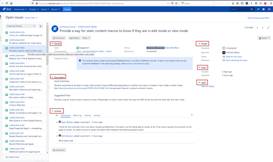Image resolution: width=273 pixels, height=162 pixels.
Task: Click the Unassigned assignee avatar icon
Action: [x=224, y=48]
